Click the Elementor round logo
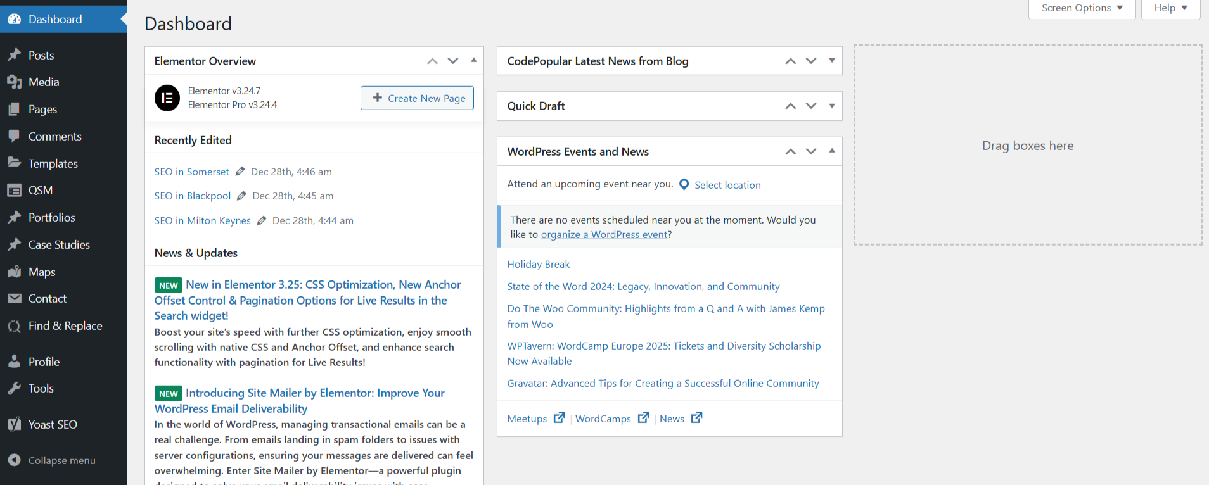Screen dimensions: 1209x485 [167, 98]
